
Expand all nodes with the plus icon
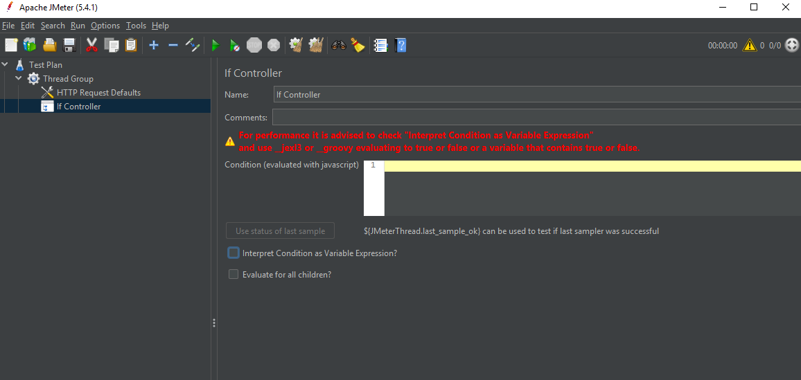pos(153,46)
